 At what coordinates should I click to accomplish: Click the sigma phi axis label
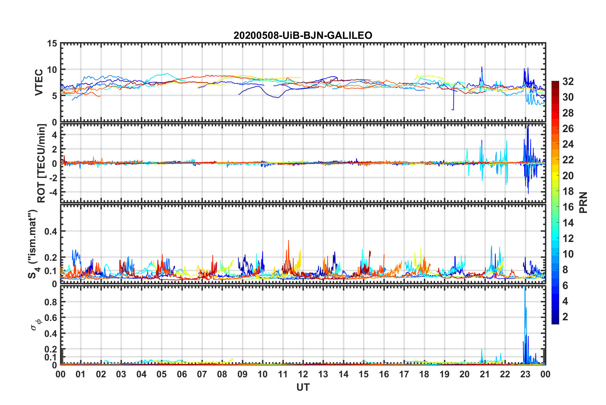click(36, 325)
